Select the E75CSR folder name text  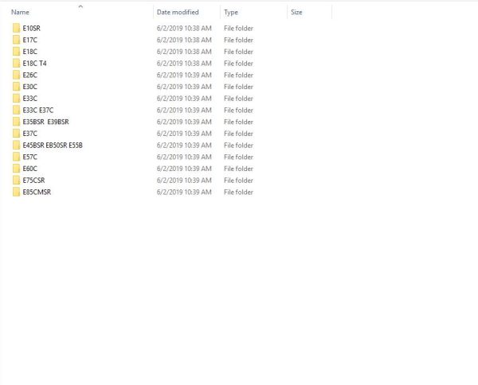pos(33,181)
